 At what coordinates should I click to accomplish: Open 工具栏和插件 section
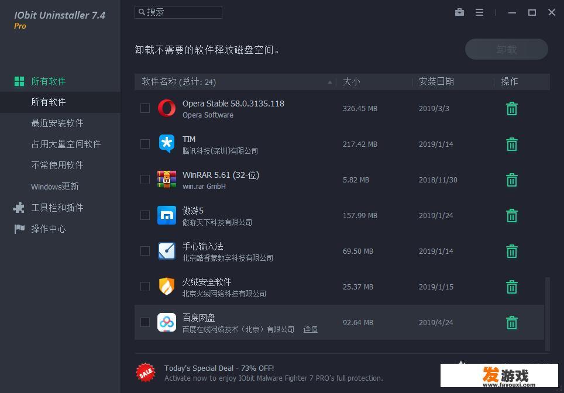[x=57, y=208]
